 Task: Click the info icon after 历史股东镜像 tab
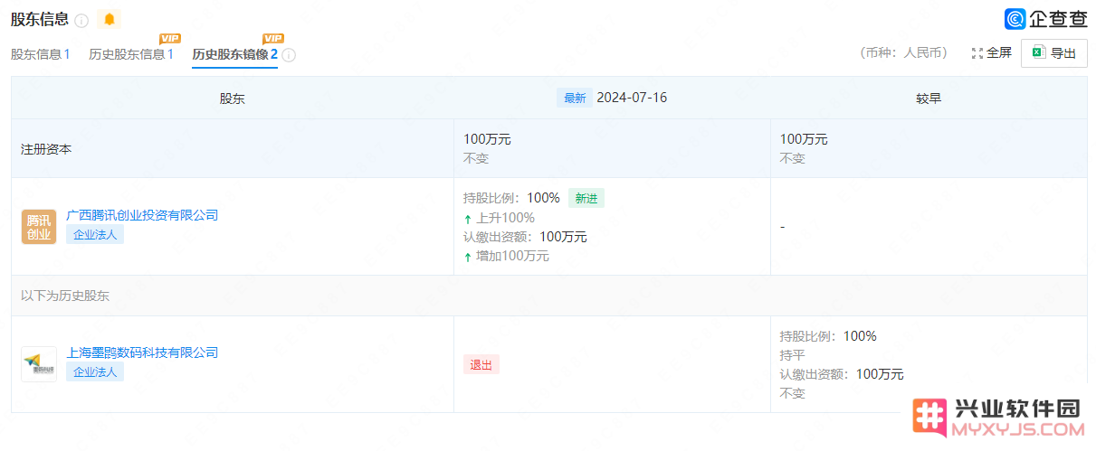click(x=289, y=54)
